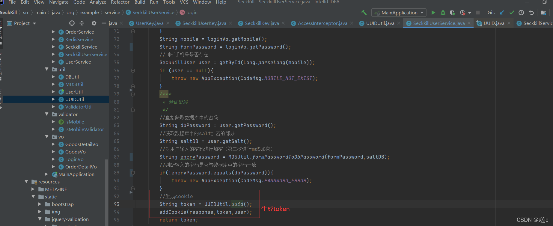Open the Refactor menu
This screenshot has width=553, height=226.
120,2
